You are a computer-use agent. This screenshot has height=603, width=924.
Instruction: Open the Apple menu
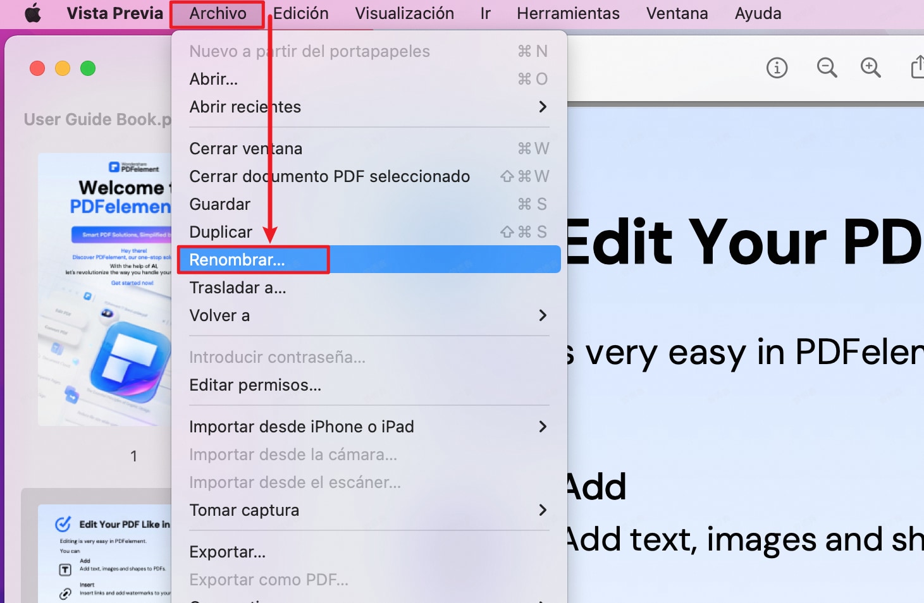pyautogui.click(x=33, y=13)
